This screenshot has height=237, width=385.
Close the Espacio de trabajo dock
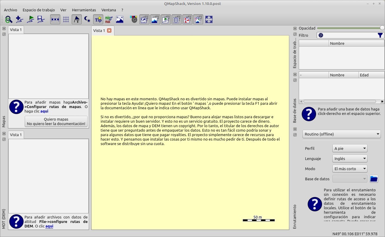(x=295, y=28)
